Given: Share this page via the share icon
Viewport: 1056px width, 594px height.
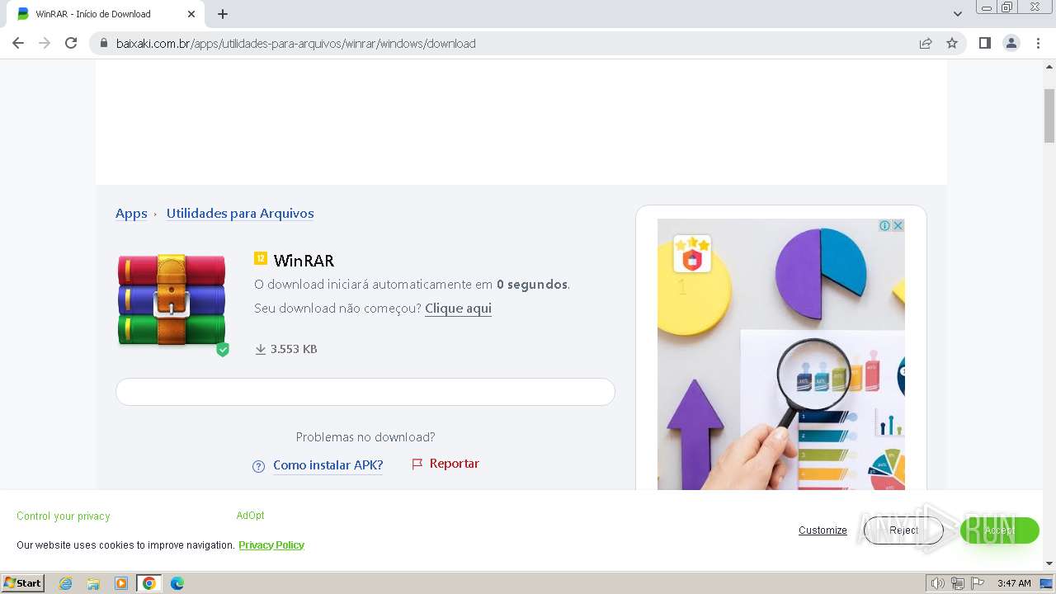Looking at the screenshot, I should tap(926, 44).
